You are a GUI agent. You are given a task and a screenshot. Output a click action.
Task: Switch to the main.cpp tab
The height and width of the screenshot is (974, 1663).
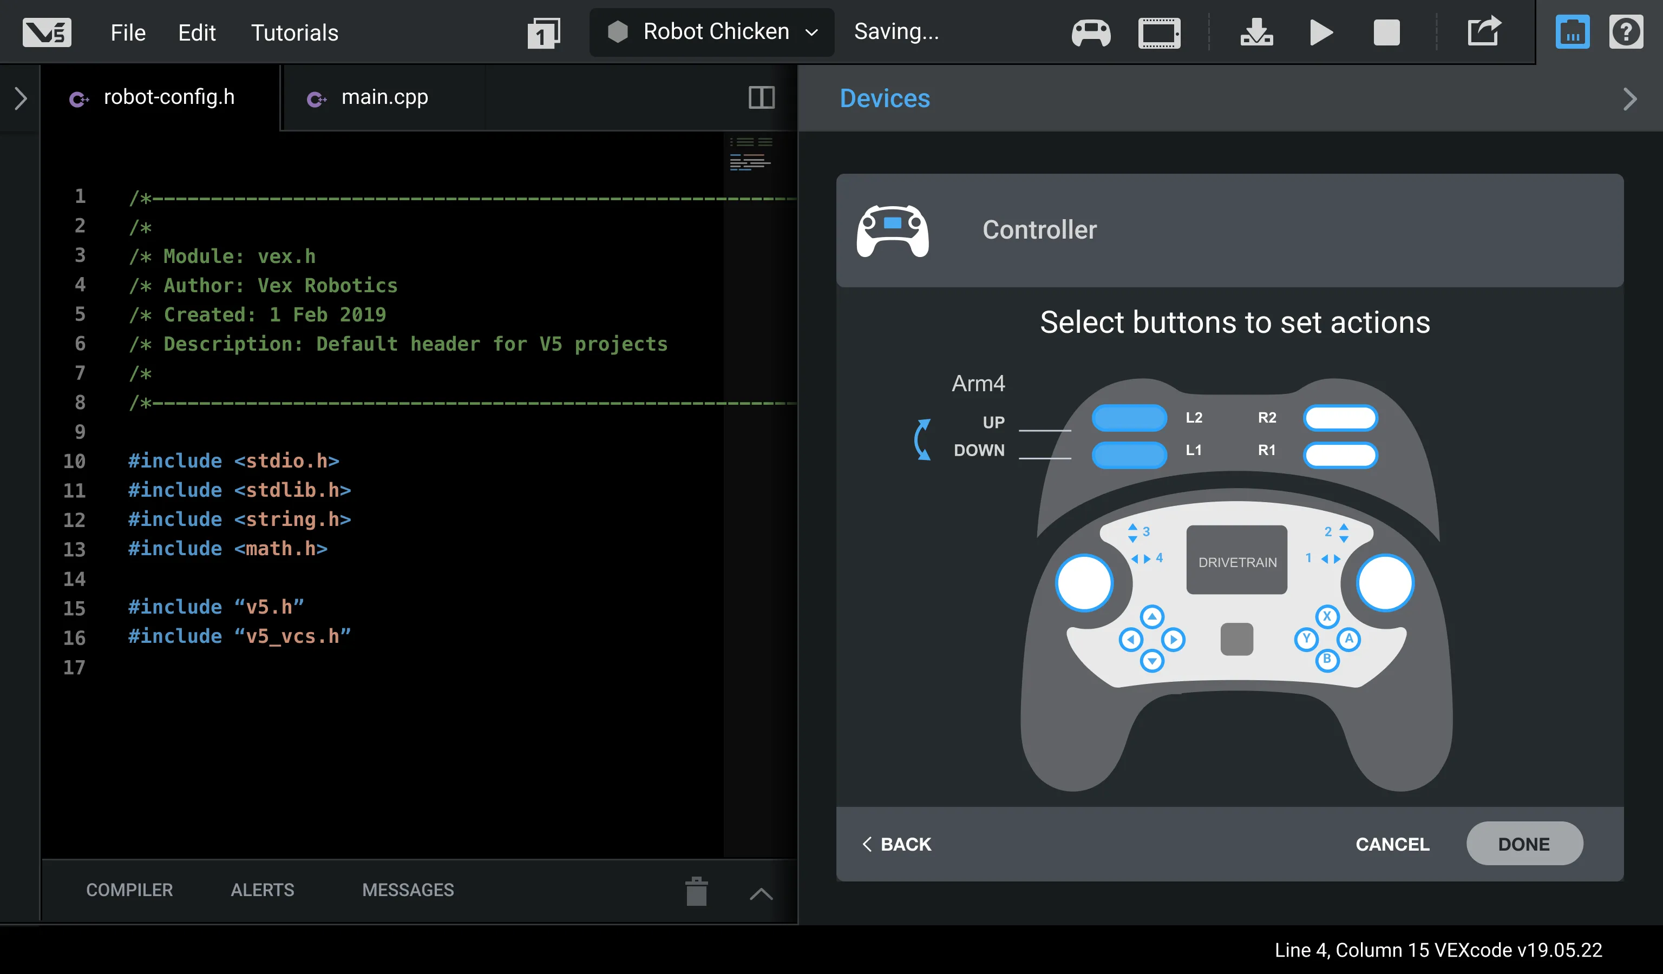[x=384, y=97]
